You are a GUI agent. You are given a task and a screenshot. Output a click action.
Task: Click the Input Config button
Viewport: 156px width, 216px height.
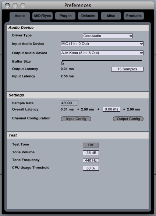(x=76, y=119)
